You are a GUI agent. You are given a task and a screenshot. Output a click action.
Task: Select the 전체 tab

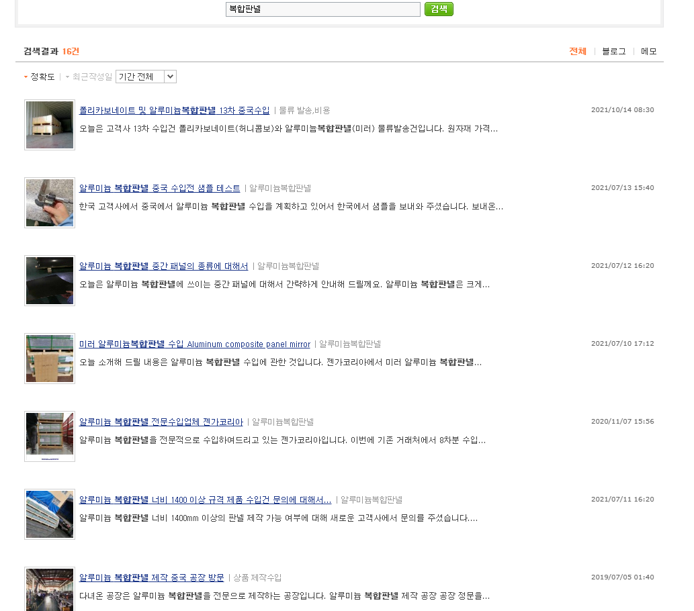[x=577, y=51]
